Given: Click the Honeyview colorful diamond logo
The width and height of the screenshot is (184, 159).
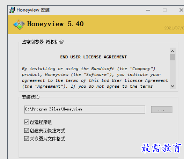Looking at the screenshot, I should pos(19,24).
